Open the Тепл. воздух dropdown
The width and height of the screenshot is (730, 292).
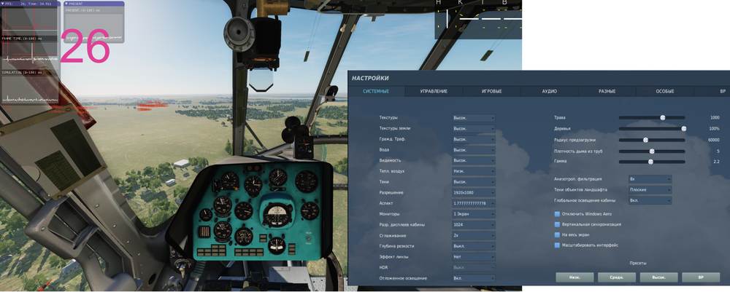click(x=474, y=171)
